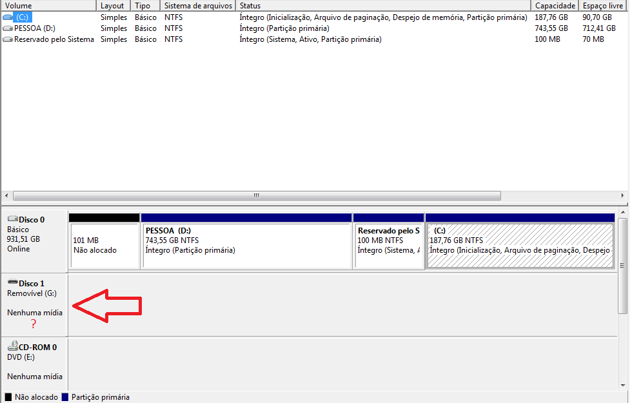The image size is (630, 403).
Task: Click the Disco 1 label
Action: [x=32, y=284]
